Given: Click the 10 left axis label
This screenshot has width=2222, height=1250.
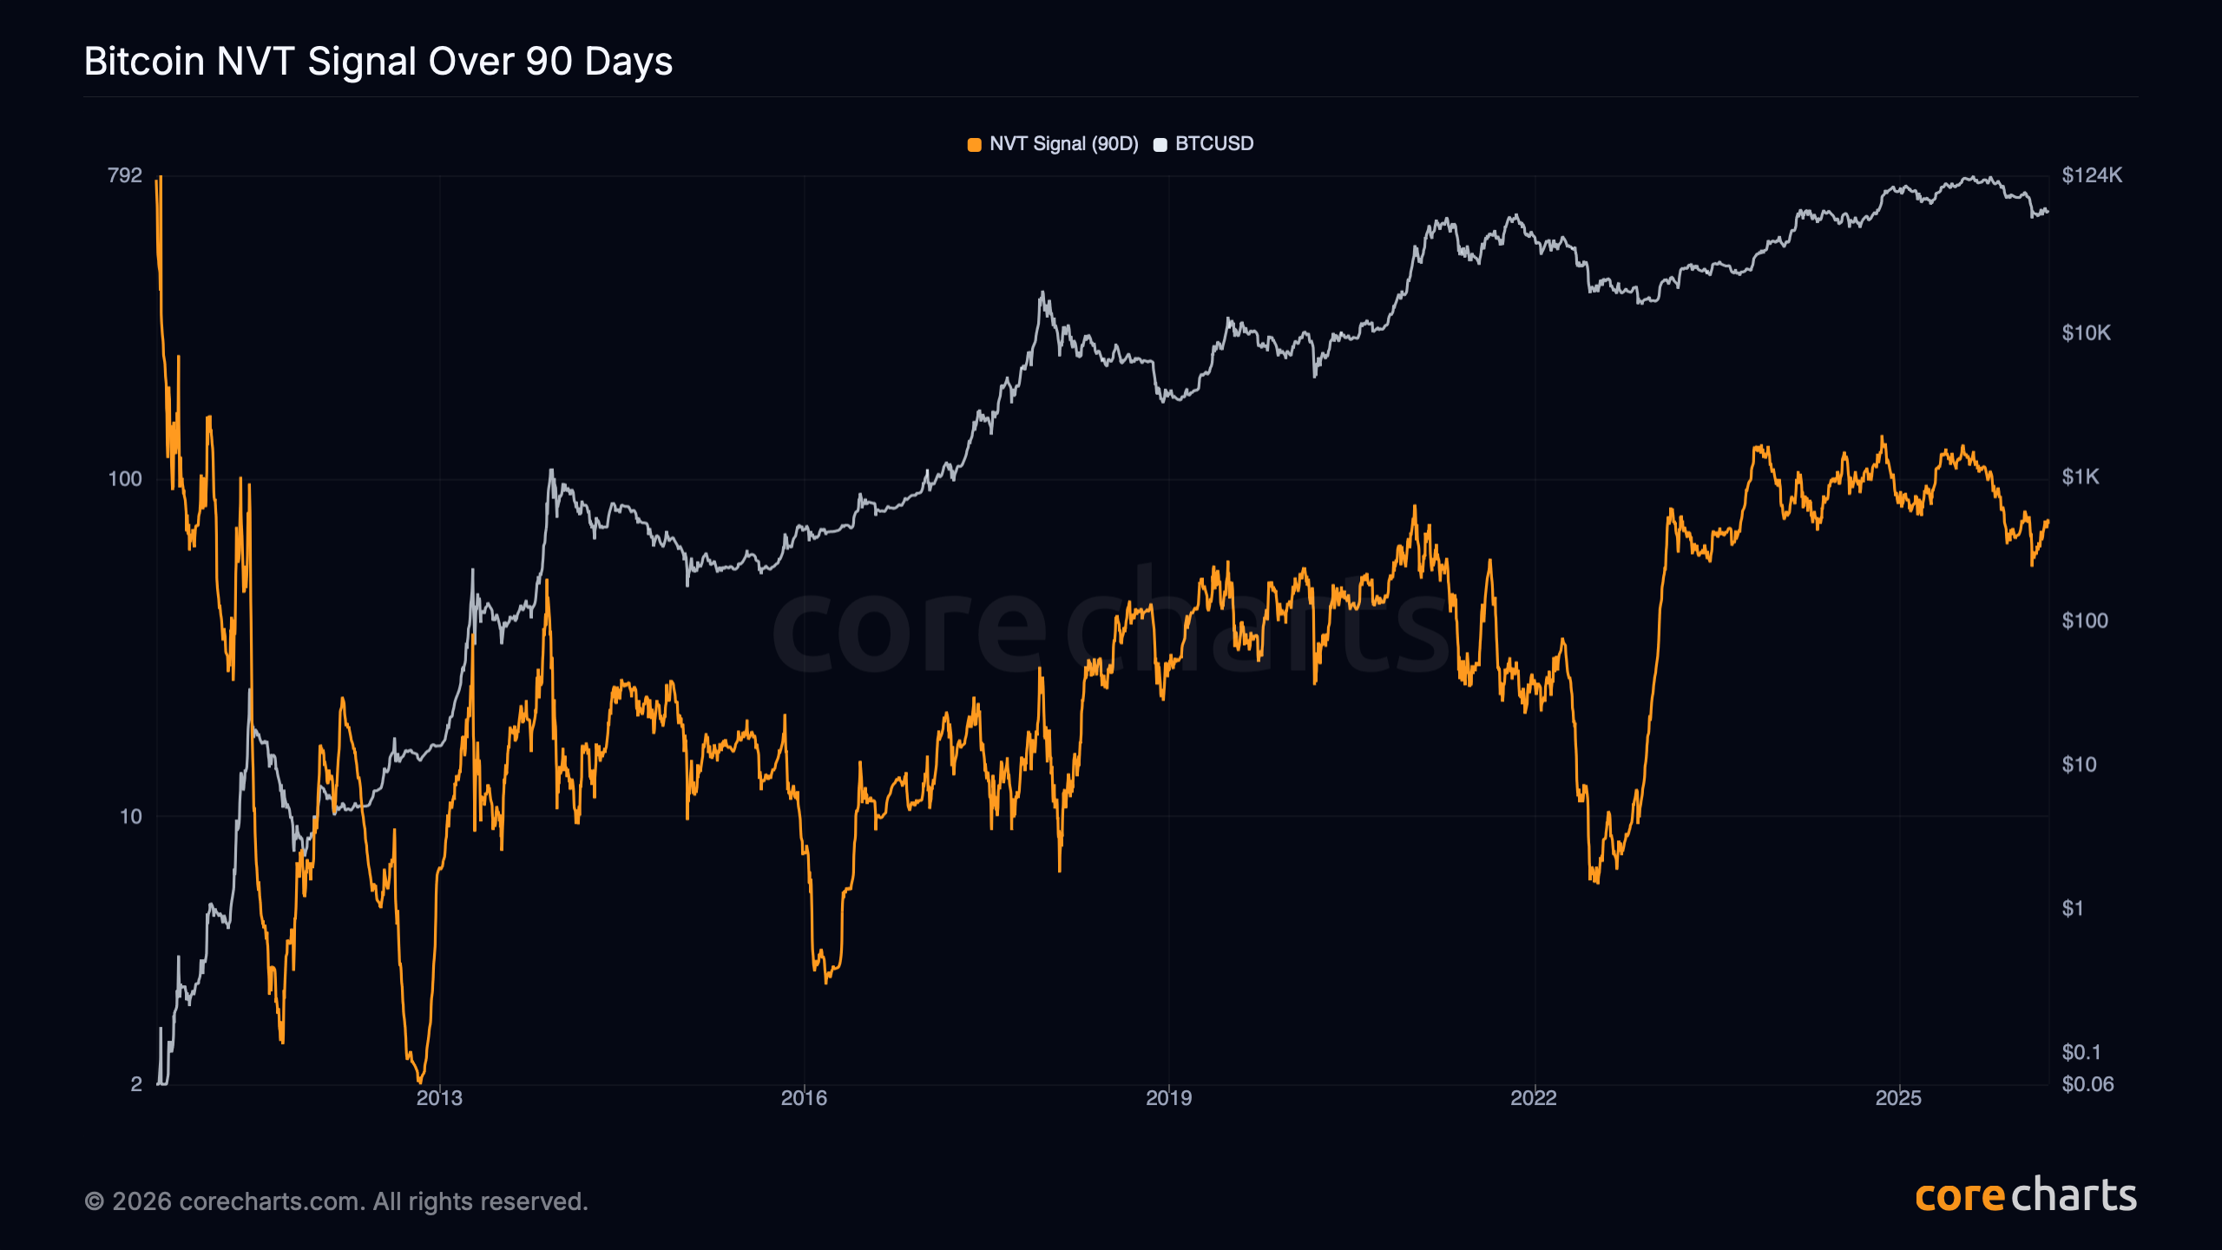Looking at the screenshot, I should pyautogui.click(x=130, y=817).
